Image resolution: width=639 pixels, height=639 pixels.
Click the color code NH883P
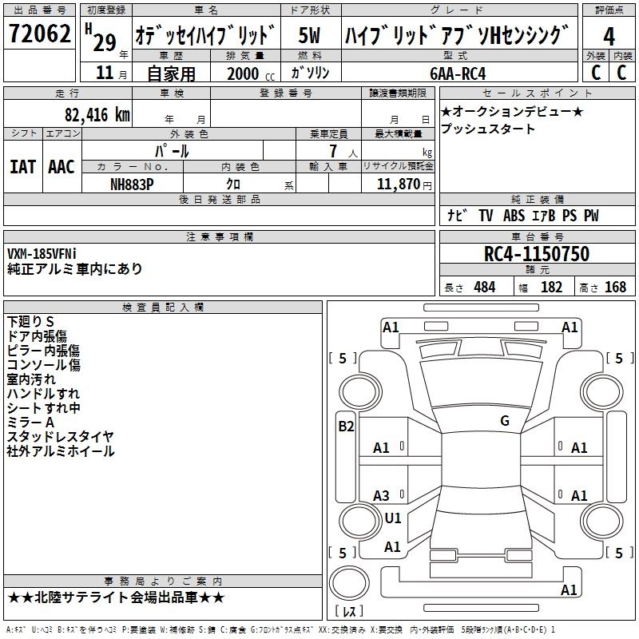(x=132, y=184)
